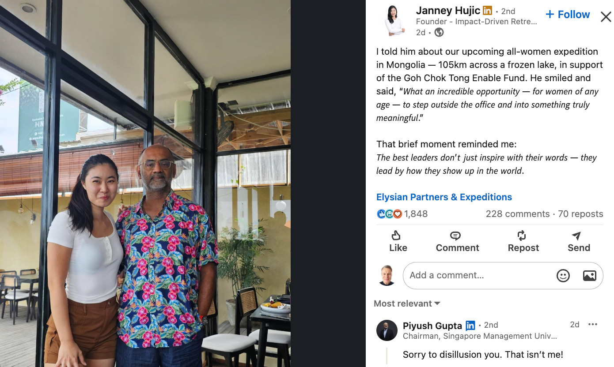The image size is (614, 367).
Task: Click the add image icon in comment box
Action: click(x=590, y=276)
